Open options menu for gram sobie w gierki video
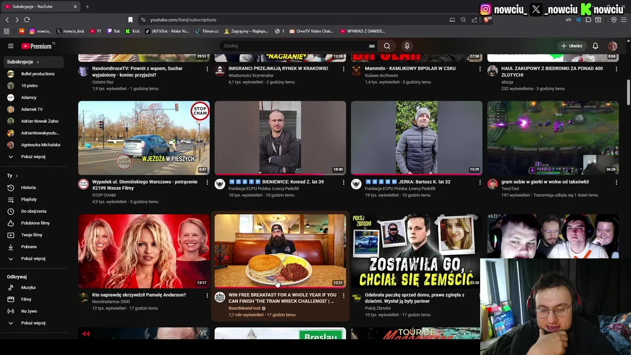631x355 pixels. click(616, 182)
